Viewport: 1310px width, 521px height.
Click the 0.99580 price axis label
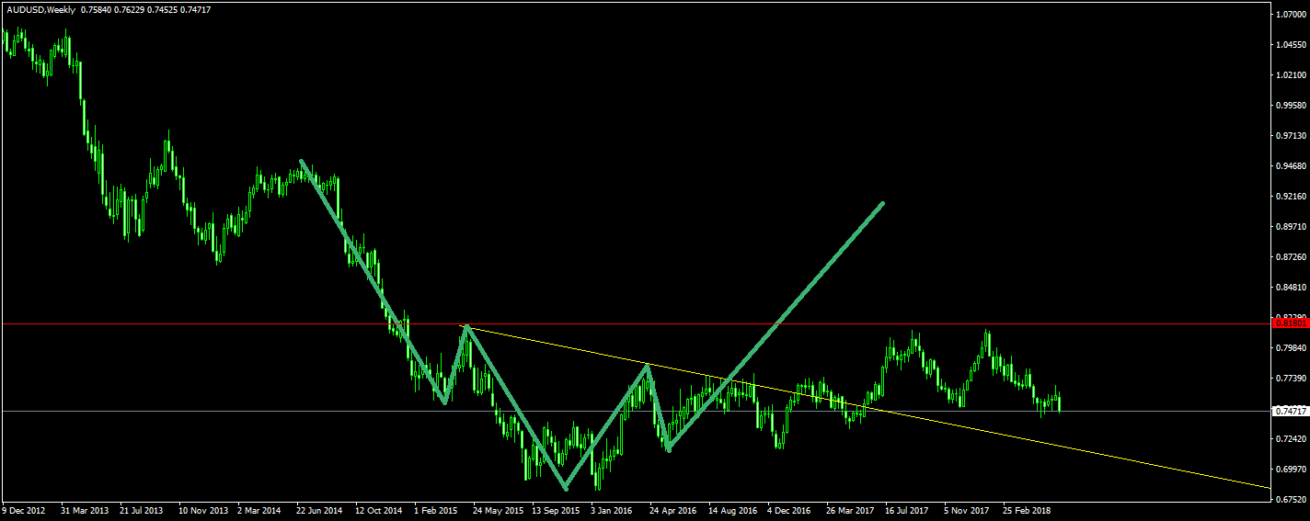[1290, 106]
